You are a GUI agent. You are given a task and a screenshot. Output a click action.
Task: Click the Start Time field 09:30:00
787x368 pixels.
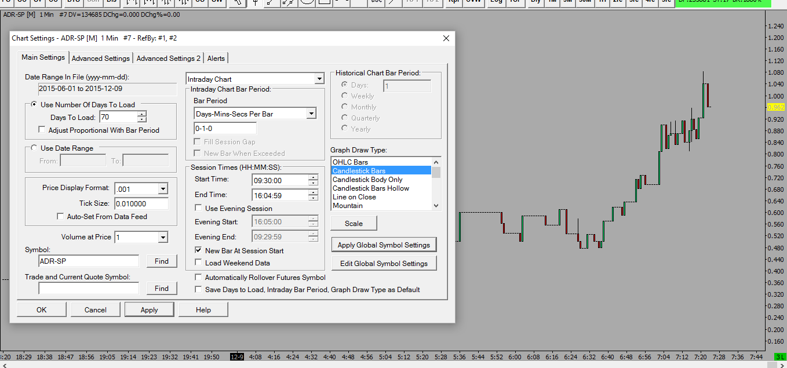tap(280, 180)
